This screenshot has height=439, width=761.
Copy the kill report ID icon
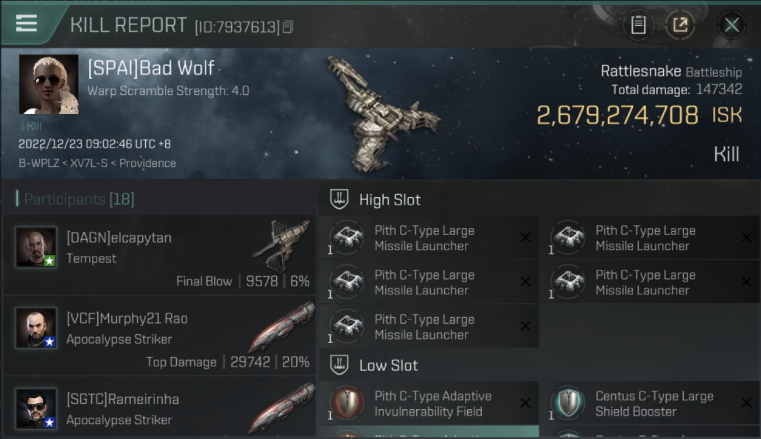(x=287, y=26)
